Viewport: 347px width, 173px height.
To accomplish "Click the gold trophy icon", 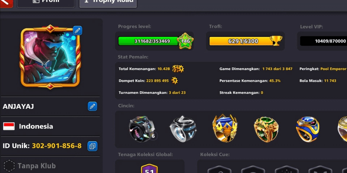I will pos(276,41).
